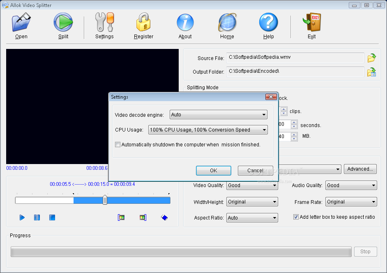Confirm settings with OK button
387x273 pixels.
pos(214,171)
